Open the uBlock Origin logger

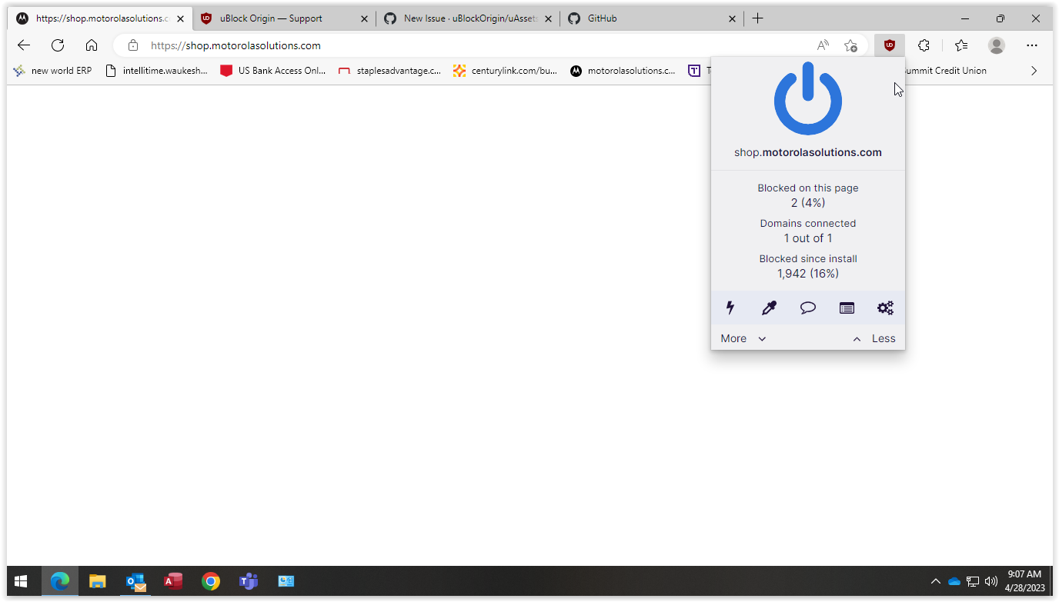coord(847,308)
